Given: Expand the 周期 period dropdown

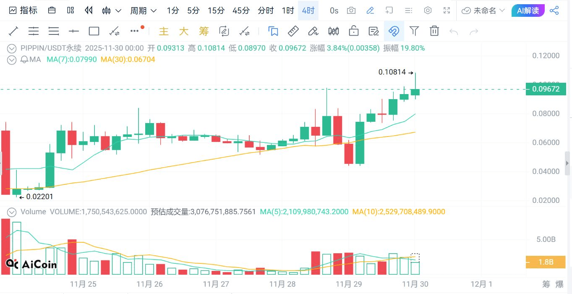Looking at the screenshot, I should [x=144, y=10].
